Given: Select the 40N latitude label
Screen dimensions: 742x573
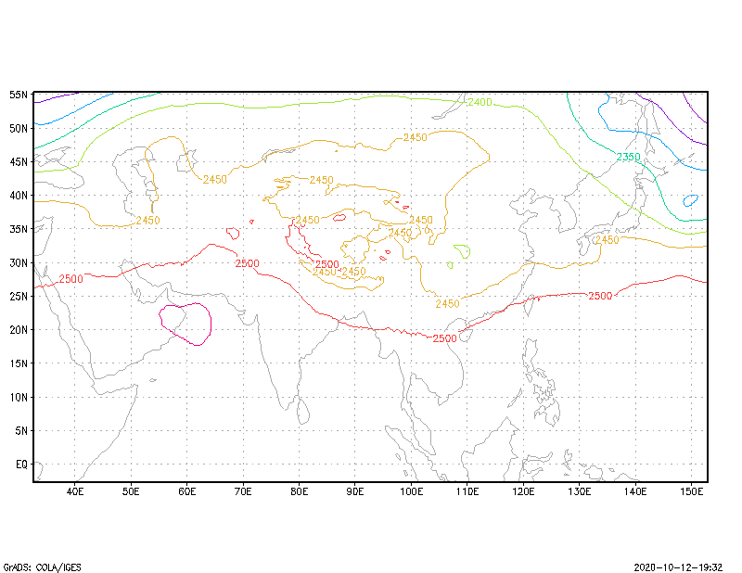Looking at the screenshot, I should [x=19, y=196].
